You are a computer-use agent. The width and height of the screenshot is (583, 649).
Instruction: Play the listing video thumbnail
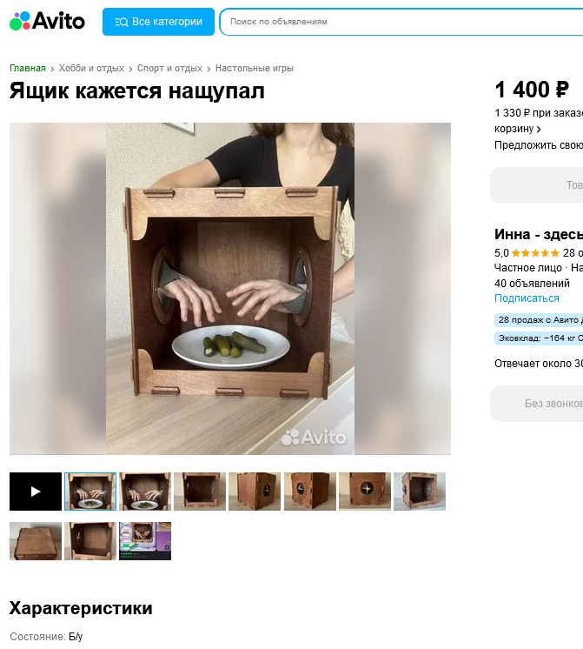(x=36, y=492)
